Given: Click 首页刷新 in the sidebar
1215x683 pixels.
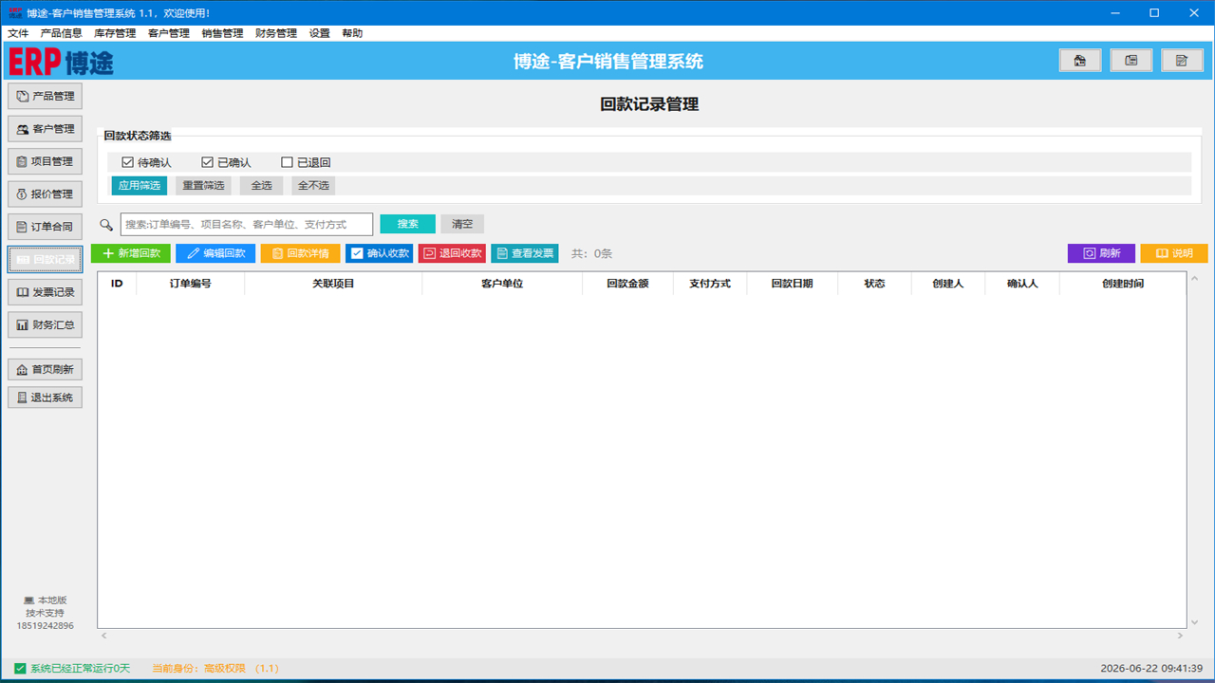Looking at the screenshot, I should tap(45, 370).
